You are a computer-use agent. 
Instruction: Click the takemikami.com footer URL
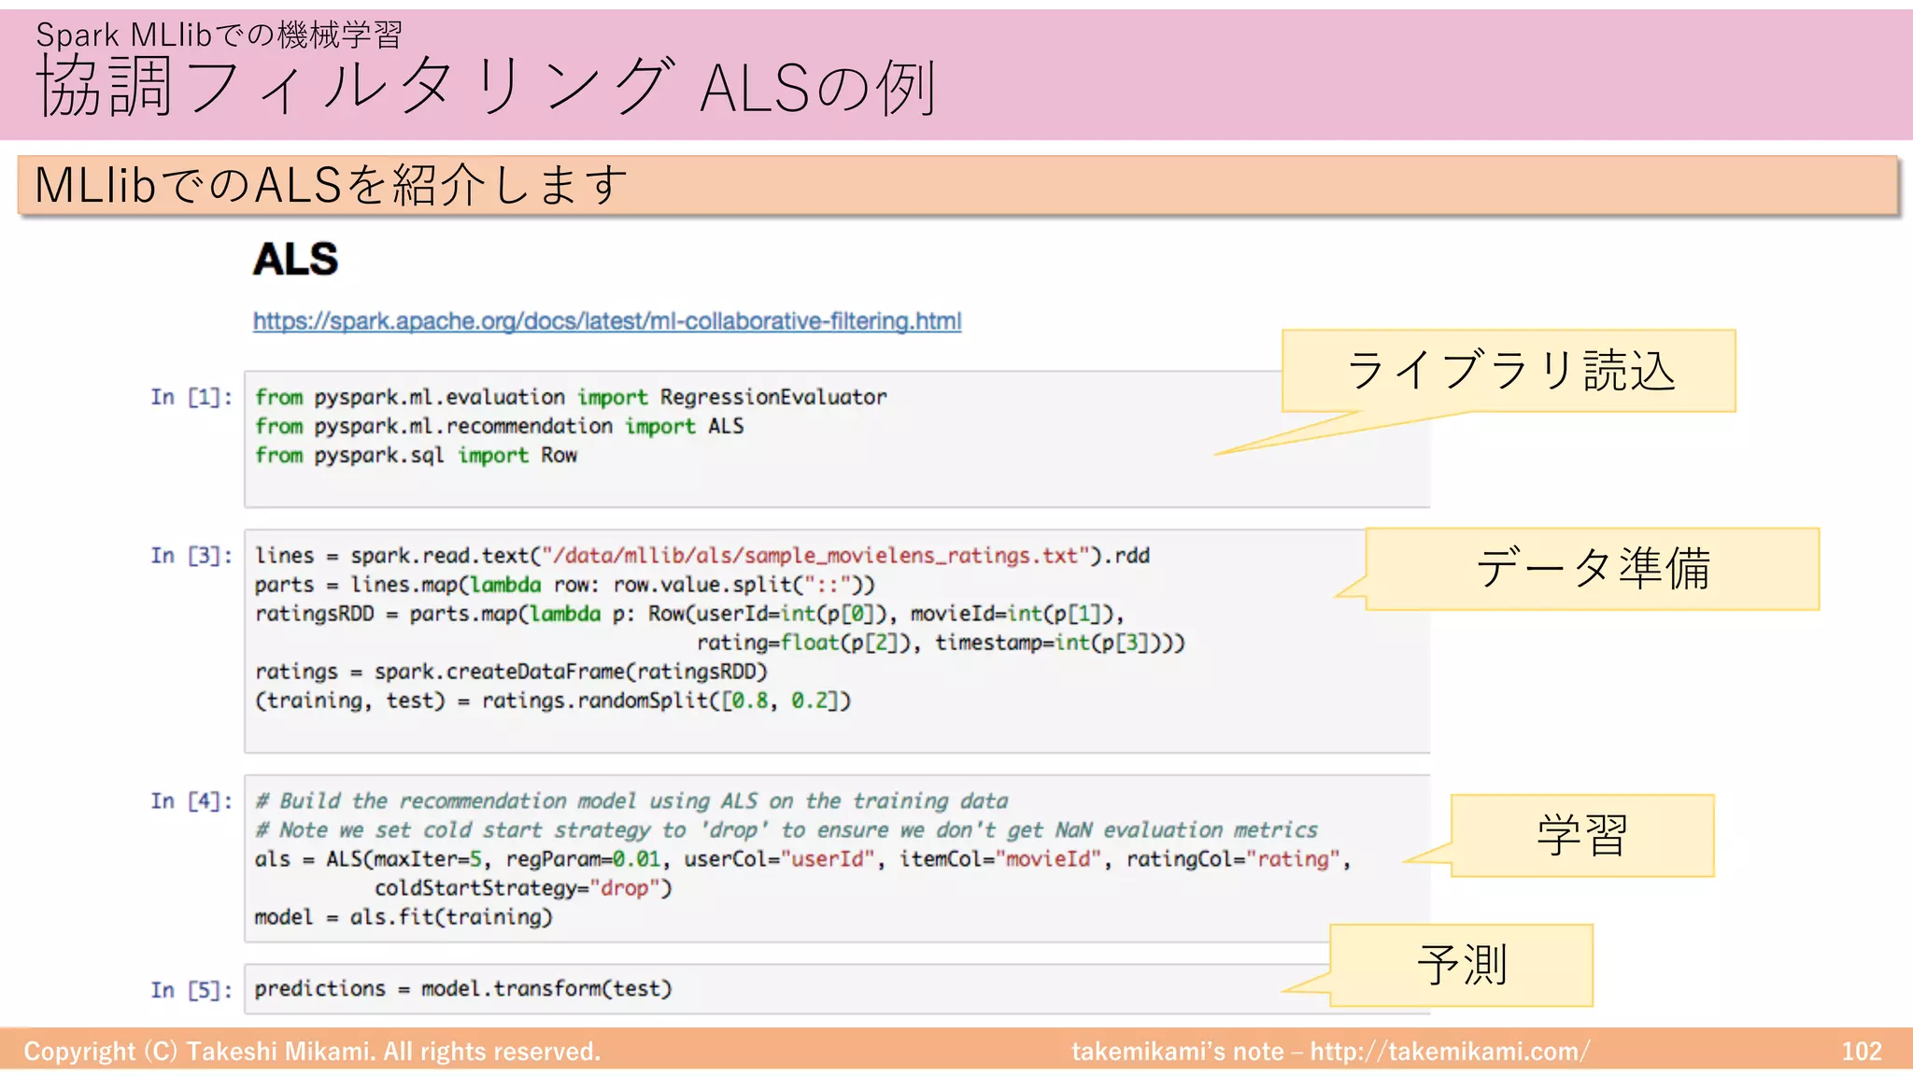click(1450, 1052)
